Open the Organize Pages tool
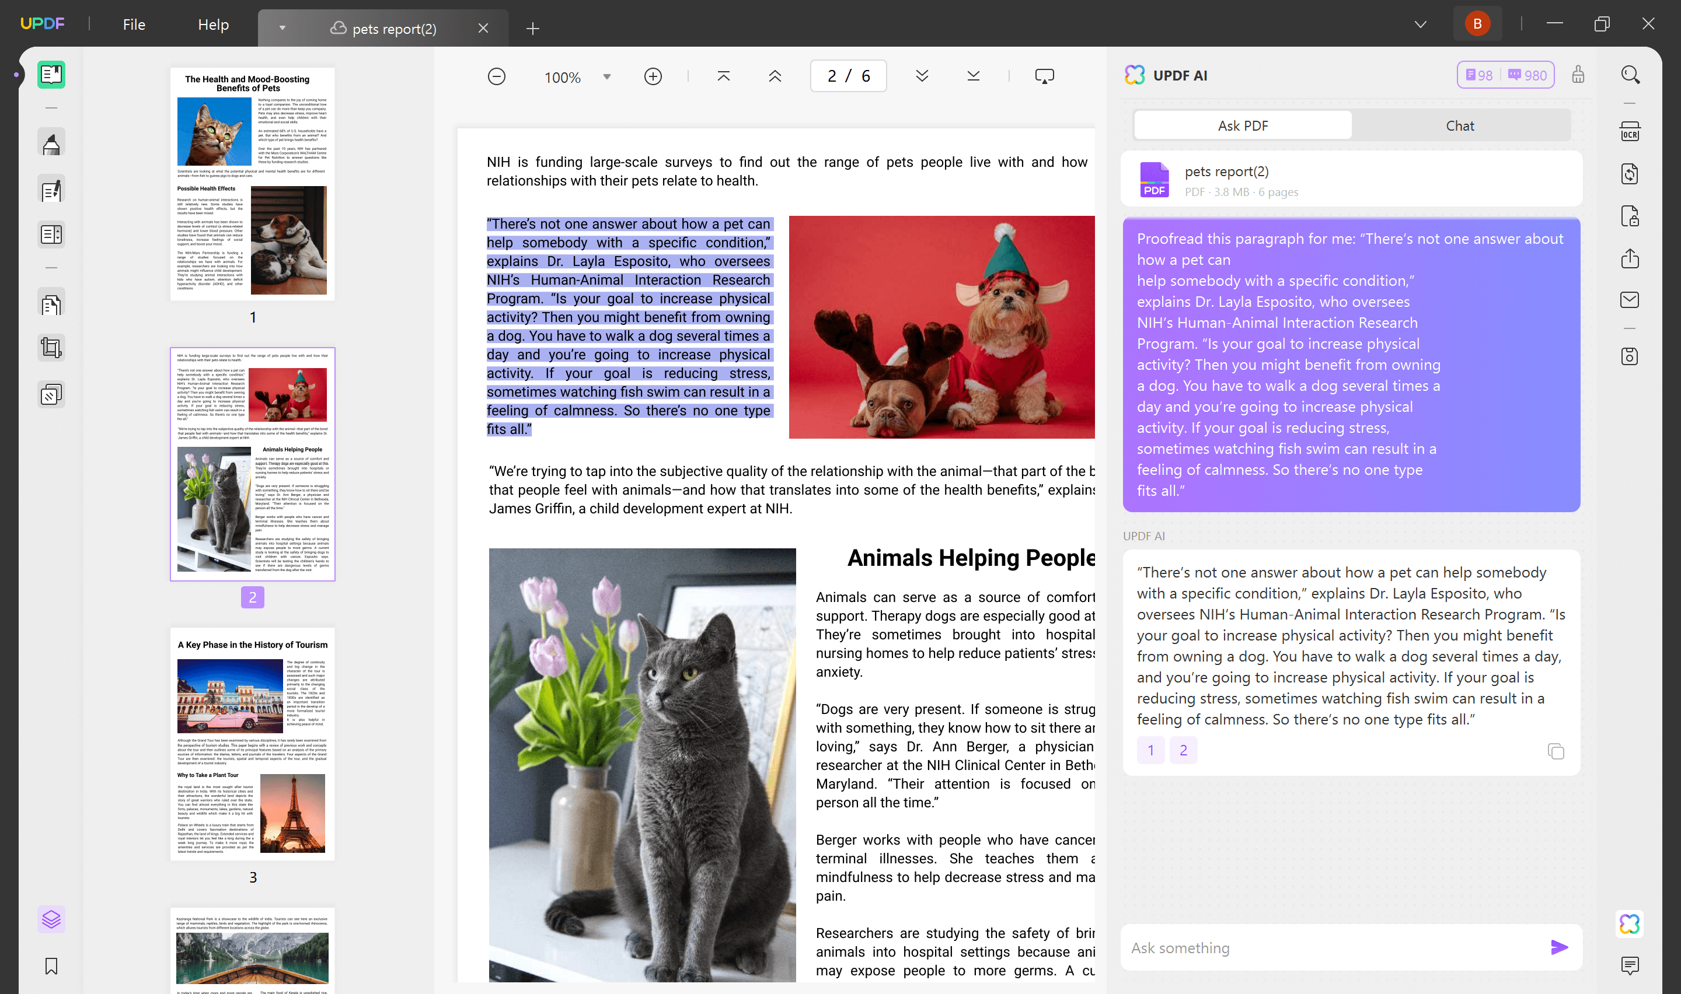 [51, 234]
